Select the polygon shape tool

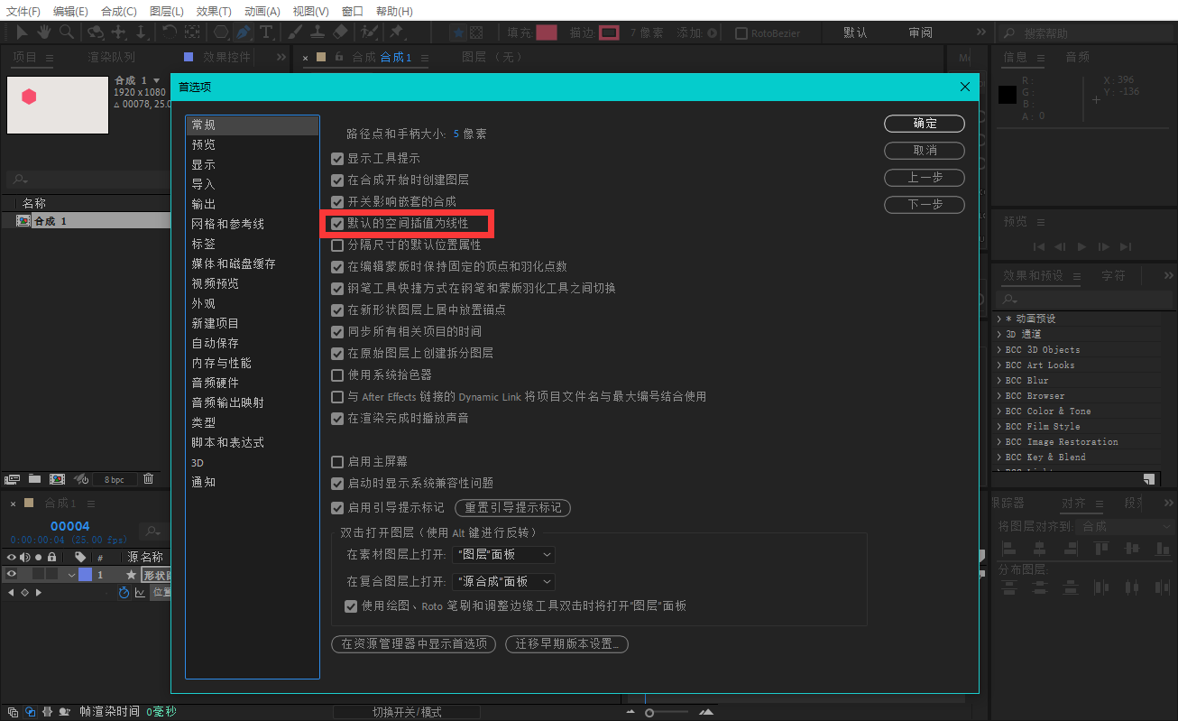coord(221,32)
